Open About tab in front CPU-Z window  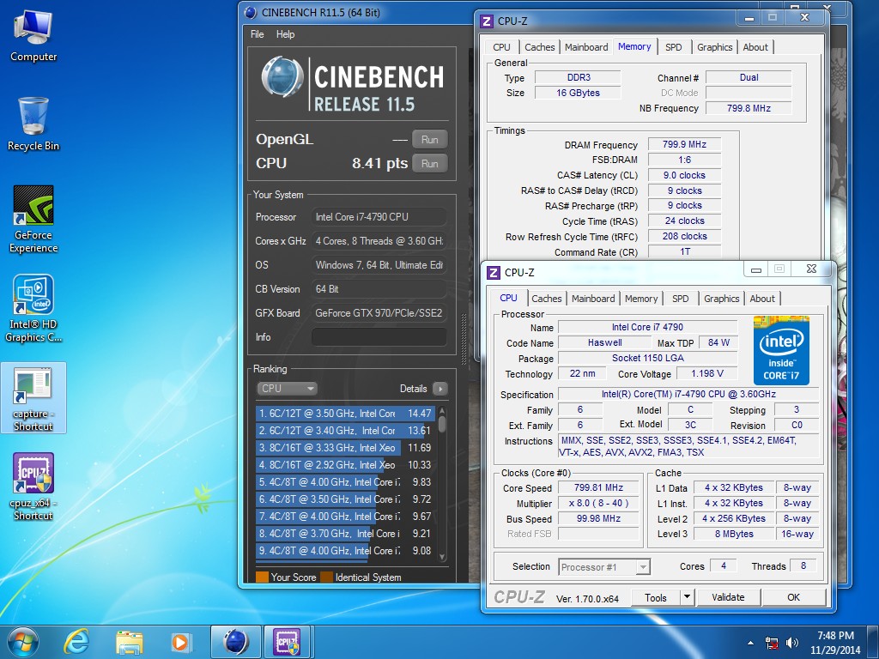[762, 299]
